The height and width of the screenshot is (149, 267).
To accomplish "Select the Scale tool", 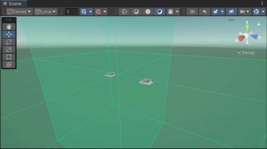I will [x=9, y=49].
